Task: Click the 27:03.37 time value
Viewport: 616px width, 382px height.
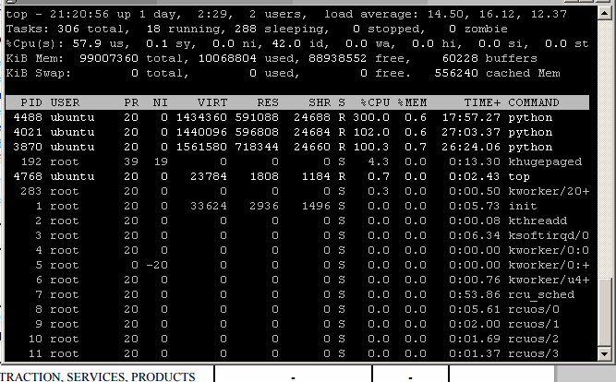Action: 471,132
